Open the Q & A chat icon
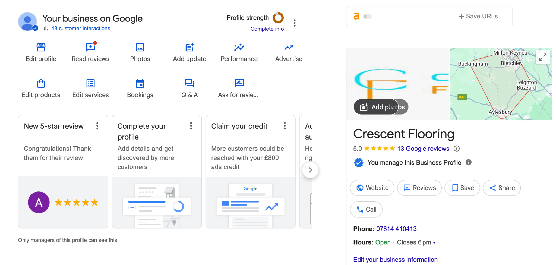The image size is (556, 265). point(189,83)
